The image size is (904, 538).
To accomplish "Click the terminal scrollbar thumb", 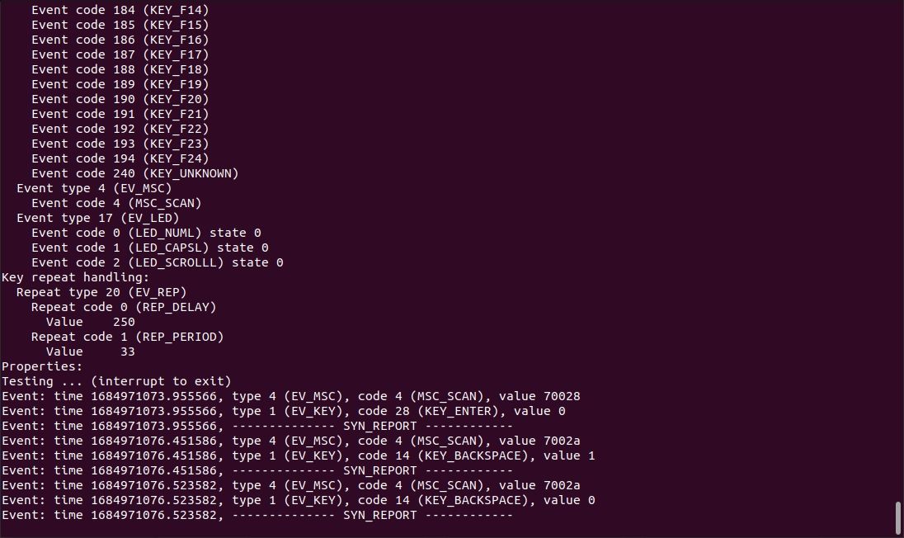I will [898, 517].
